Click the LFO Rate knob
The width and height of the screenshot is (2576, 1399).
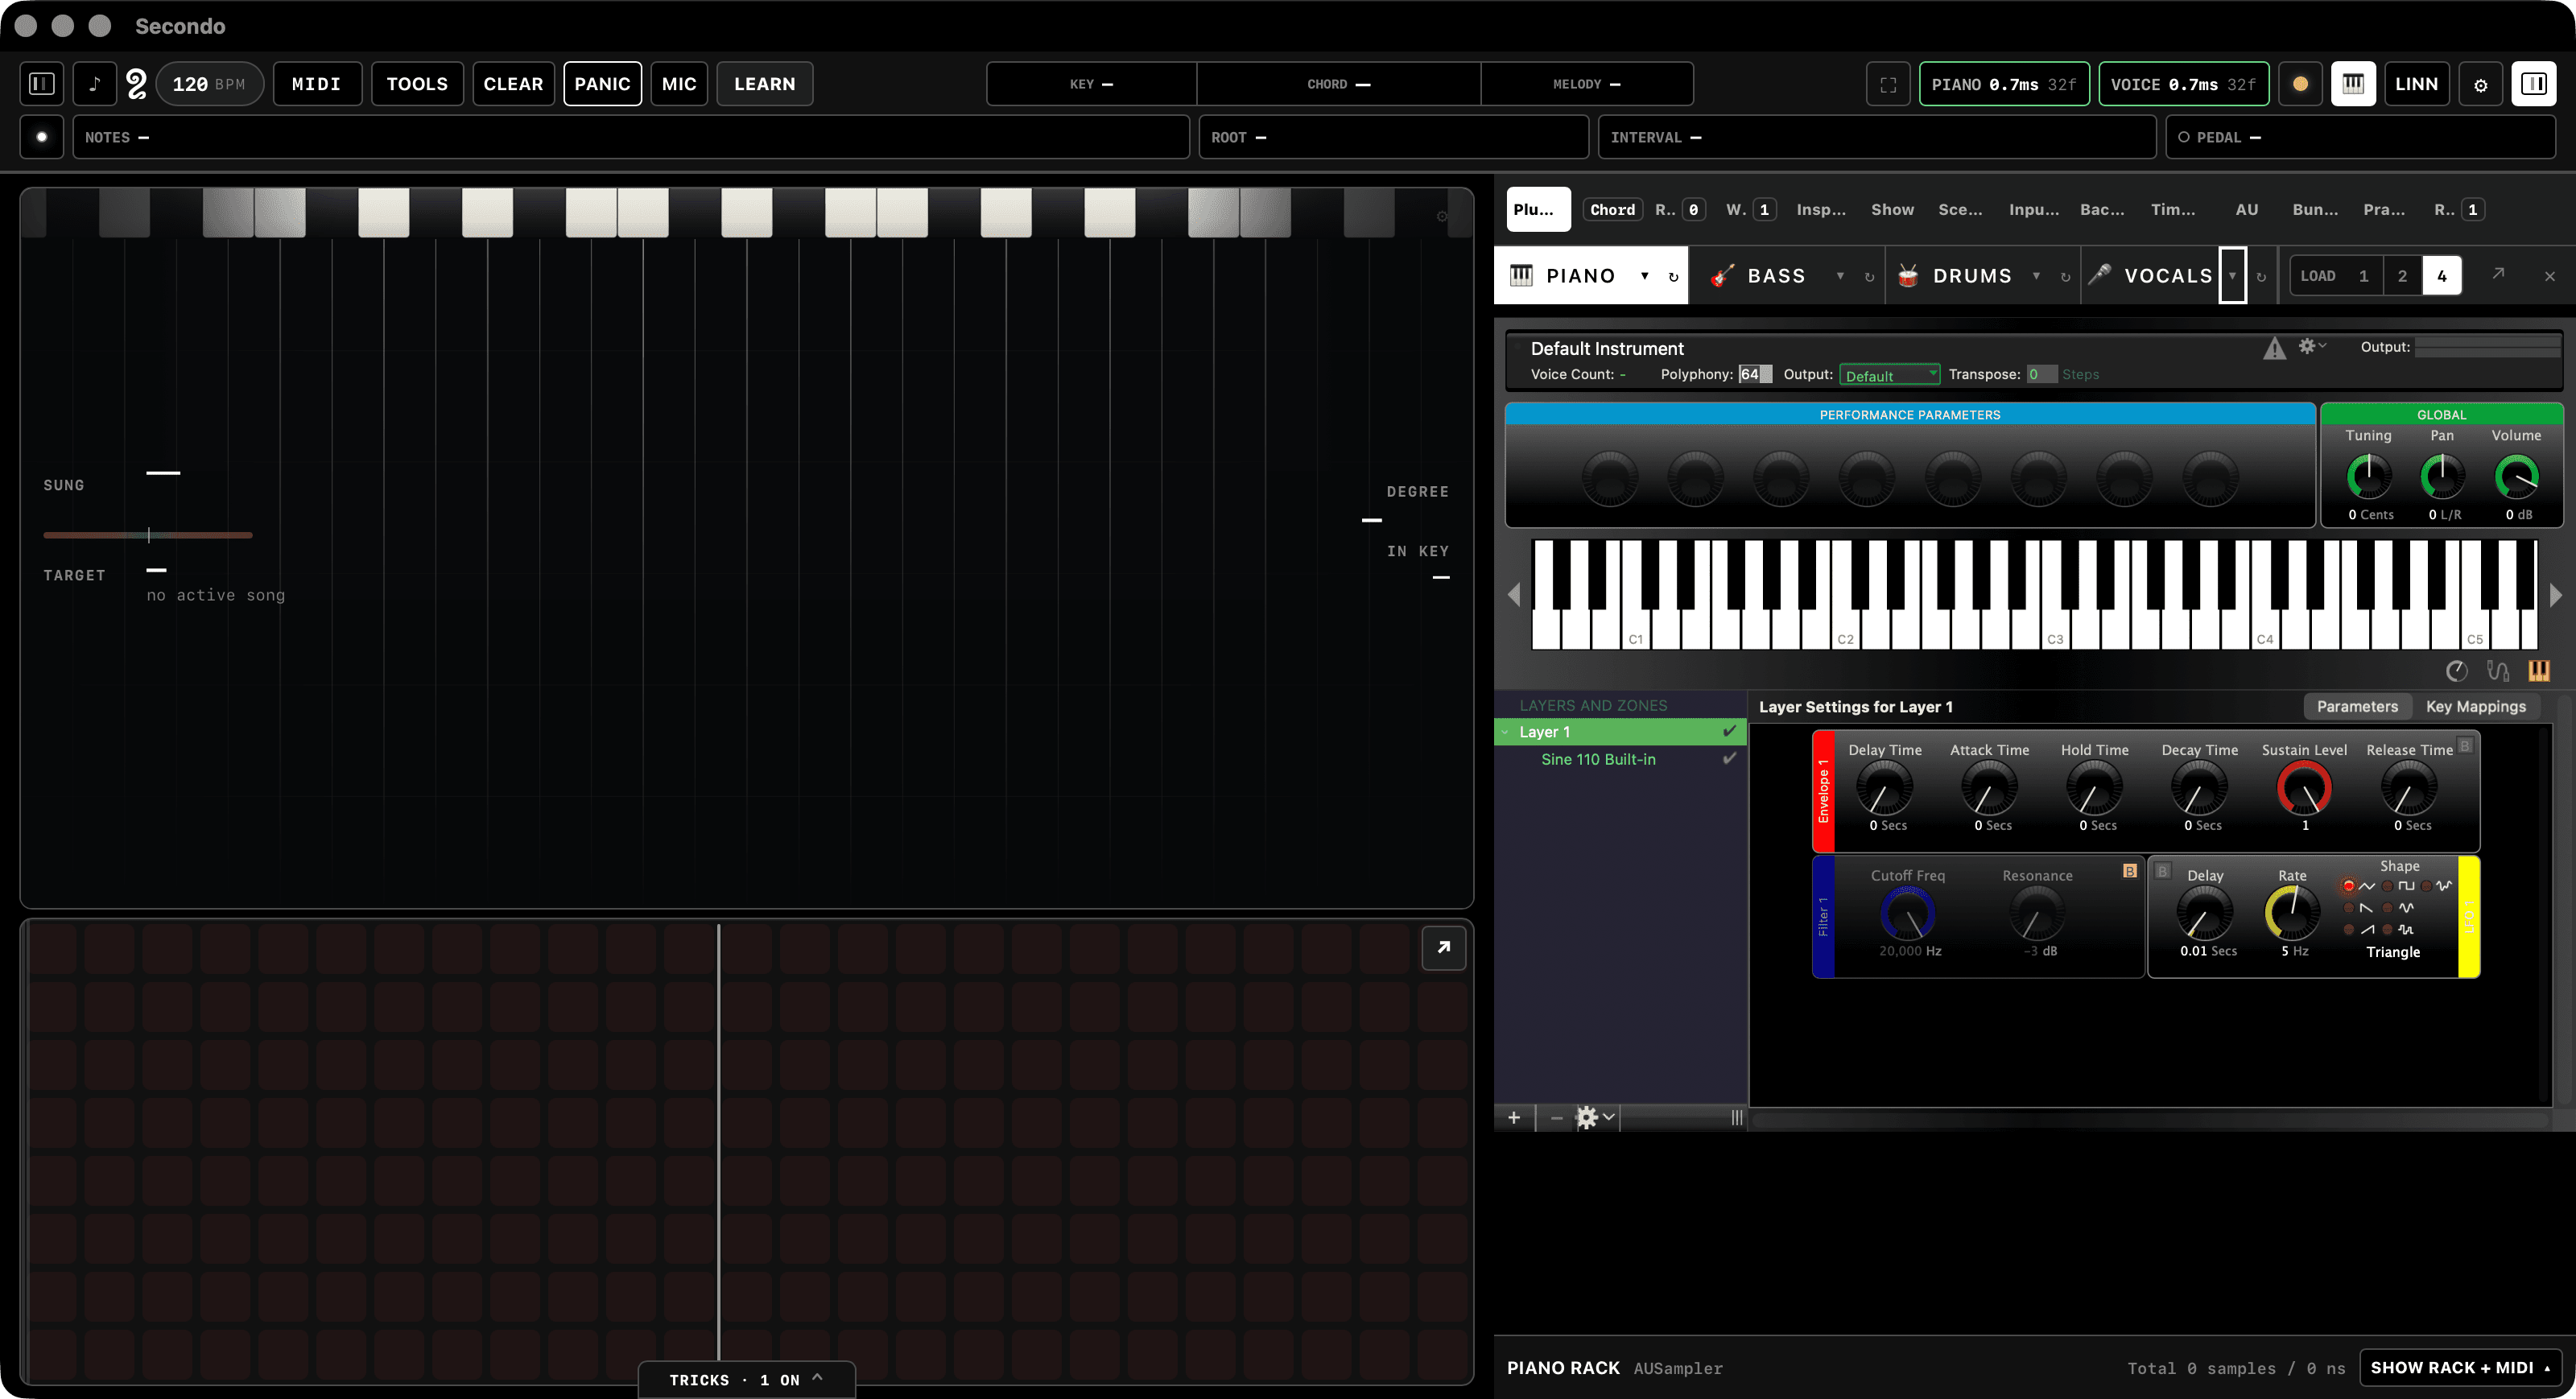coord(2292,913)
